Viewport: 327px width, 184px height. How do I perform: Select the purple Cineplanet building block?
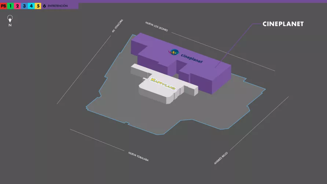click(x=181, y=63)
